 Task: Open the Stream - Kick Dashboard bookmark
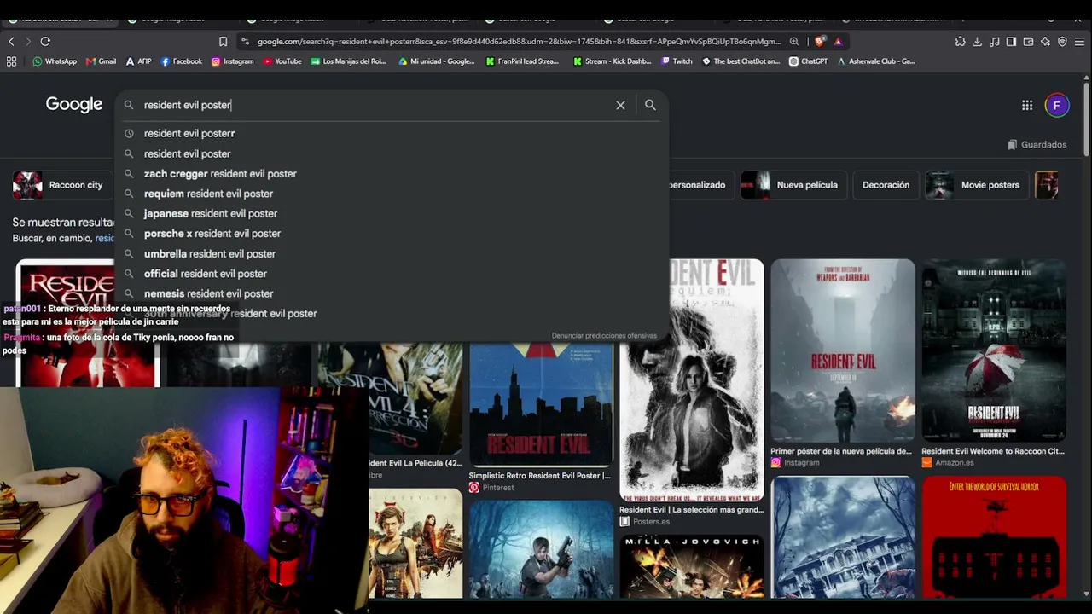(612, 61)
